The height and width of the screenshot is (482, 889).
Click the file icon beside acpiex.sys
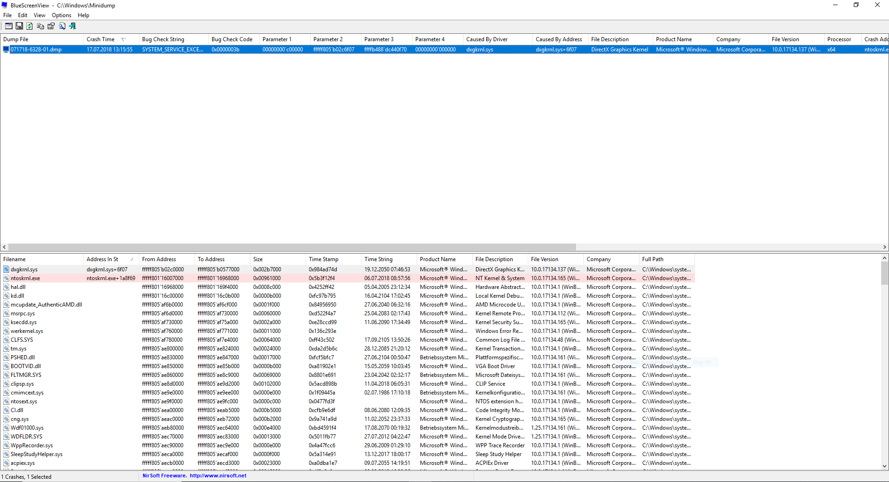click(x=6, y=463)
